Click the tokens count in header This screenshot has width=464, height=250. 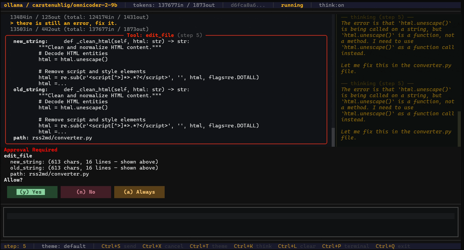[174, 5]
